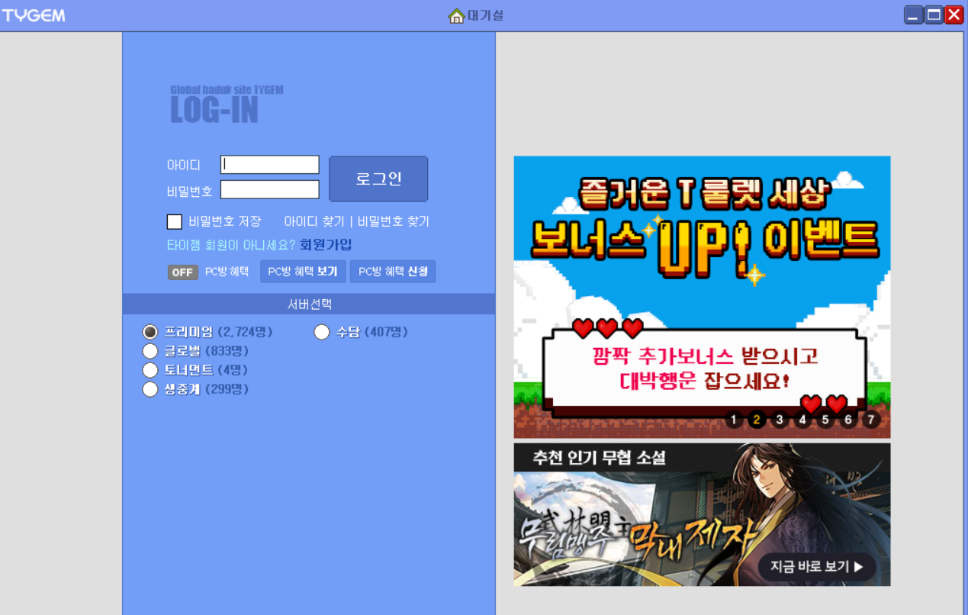Image resolution: width=968 pixels, height=615 pixels.
Task: Open the 아이디 찾기 link
Action: point(314,221)
